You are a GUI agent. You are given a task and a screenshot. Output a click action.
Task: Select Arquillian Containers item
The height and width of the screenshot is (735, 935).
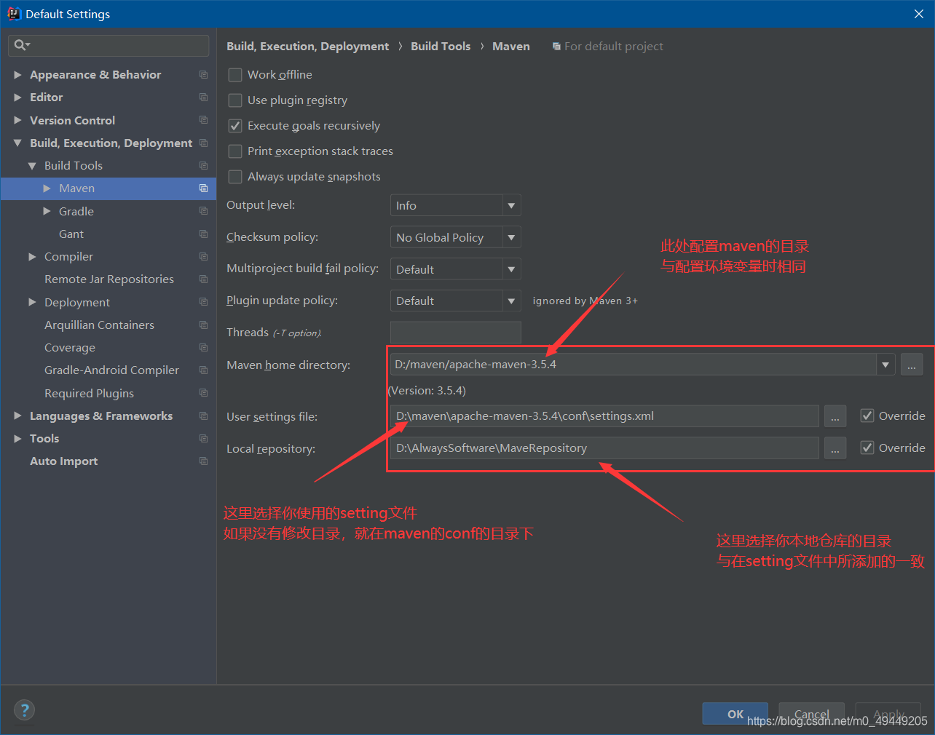pyautogui.click(x=99, y=325)
